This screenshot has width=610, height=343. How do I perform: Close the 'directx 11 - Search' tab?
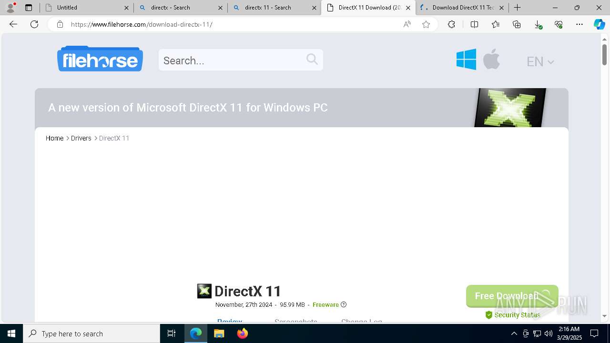click(314, 8)
